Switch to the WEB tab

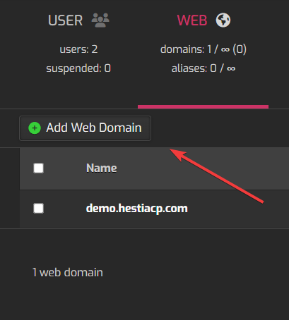[192, 20]
